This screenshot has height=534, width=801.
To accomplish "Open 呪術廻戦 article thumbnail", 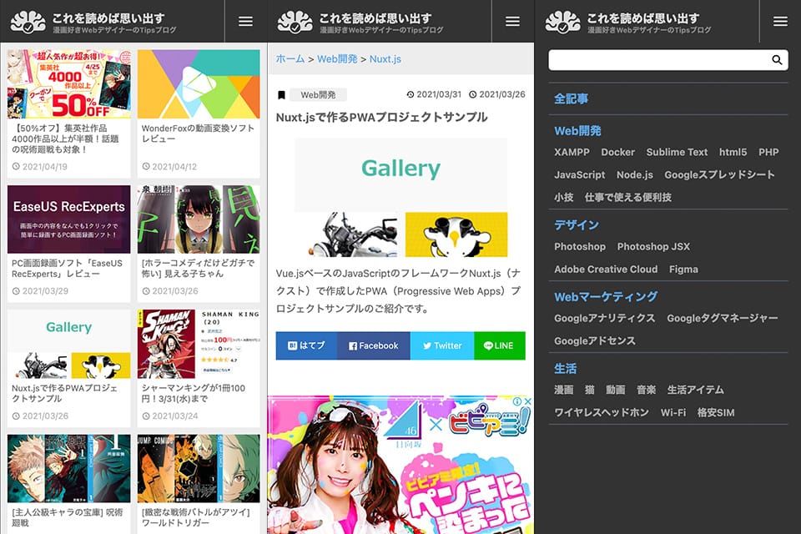I will (69, 469).
